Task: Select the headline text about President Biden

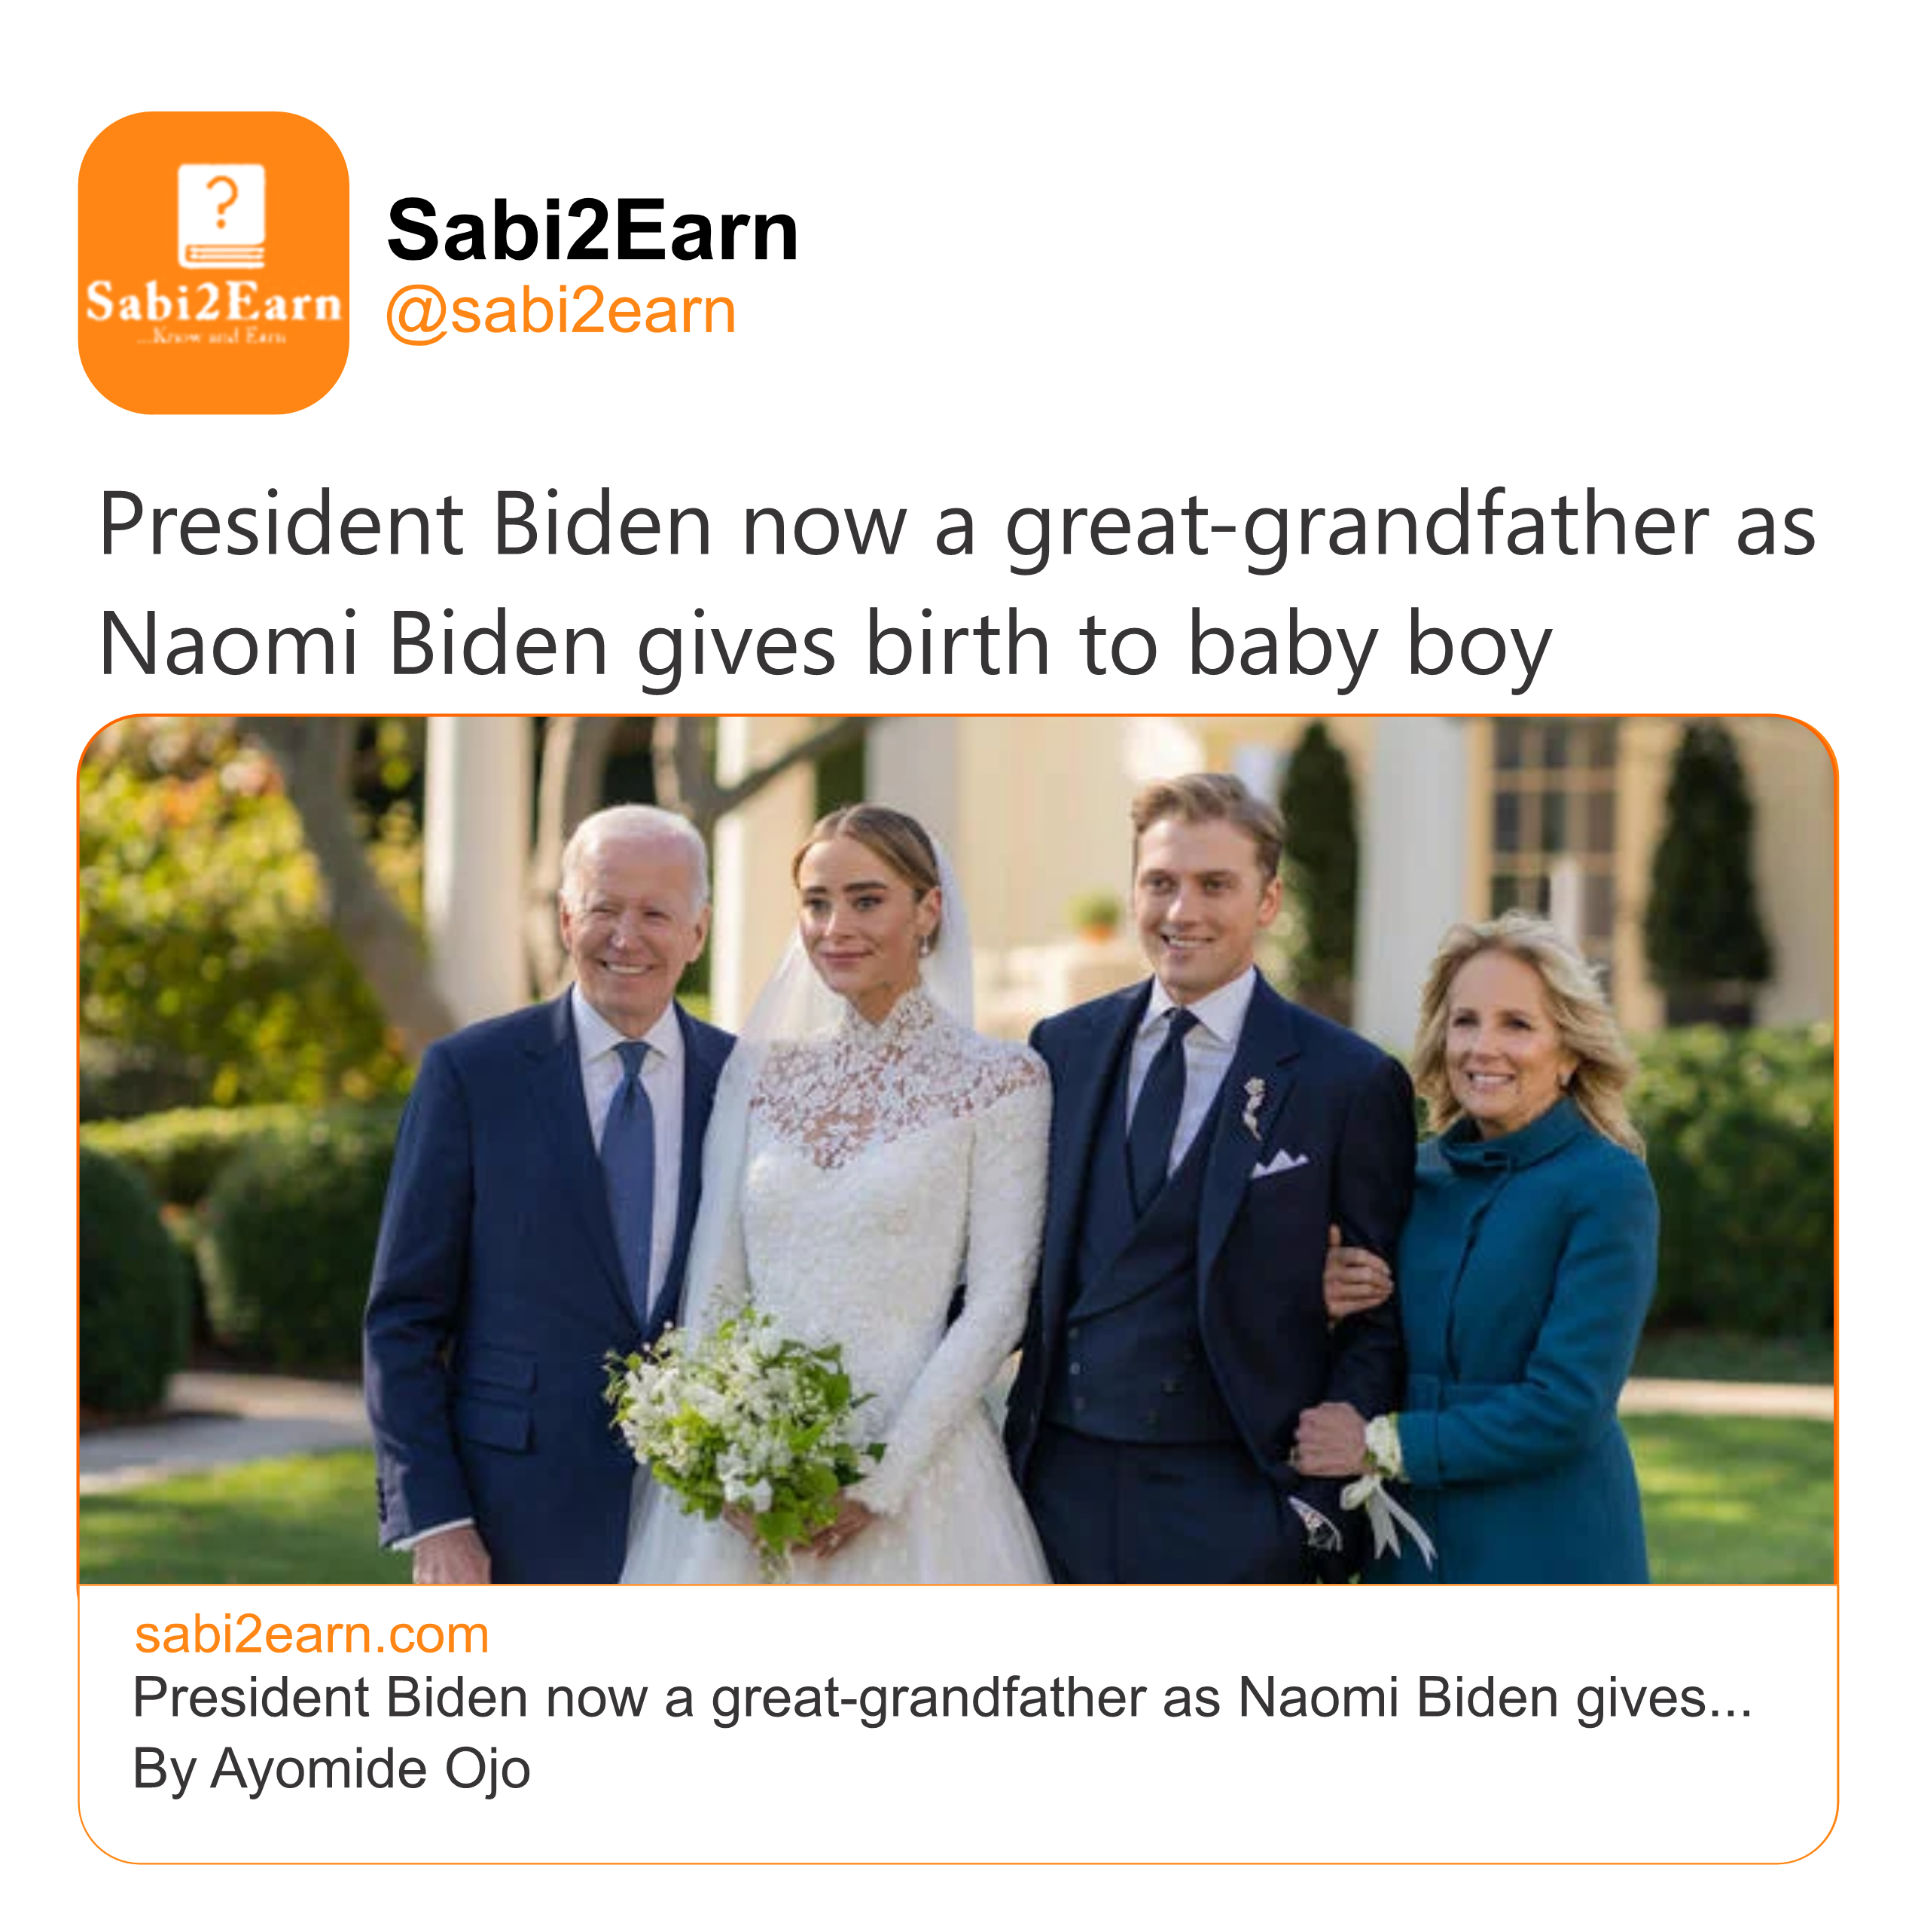Action: (955, 584)
